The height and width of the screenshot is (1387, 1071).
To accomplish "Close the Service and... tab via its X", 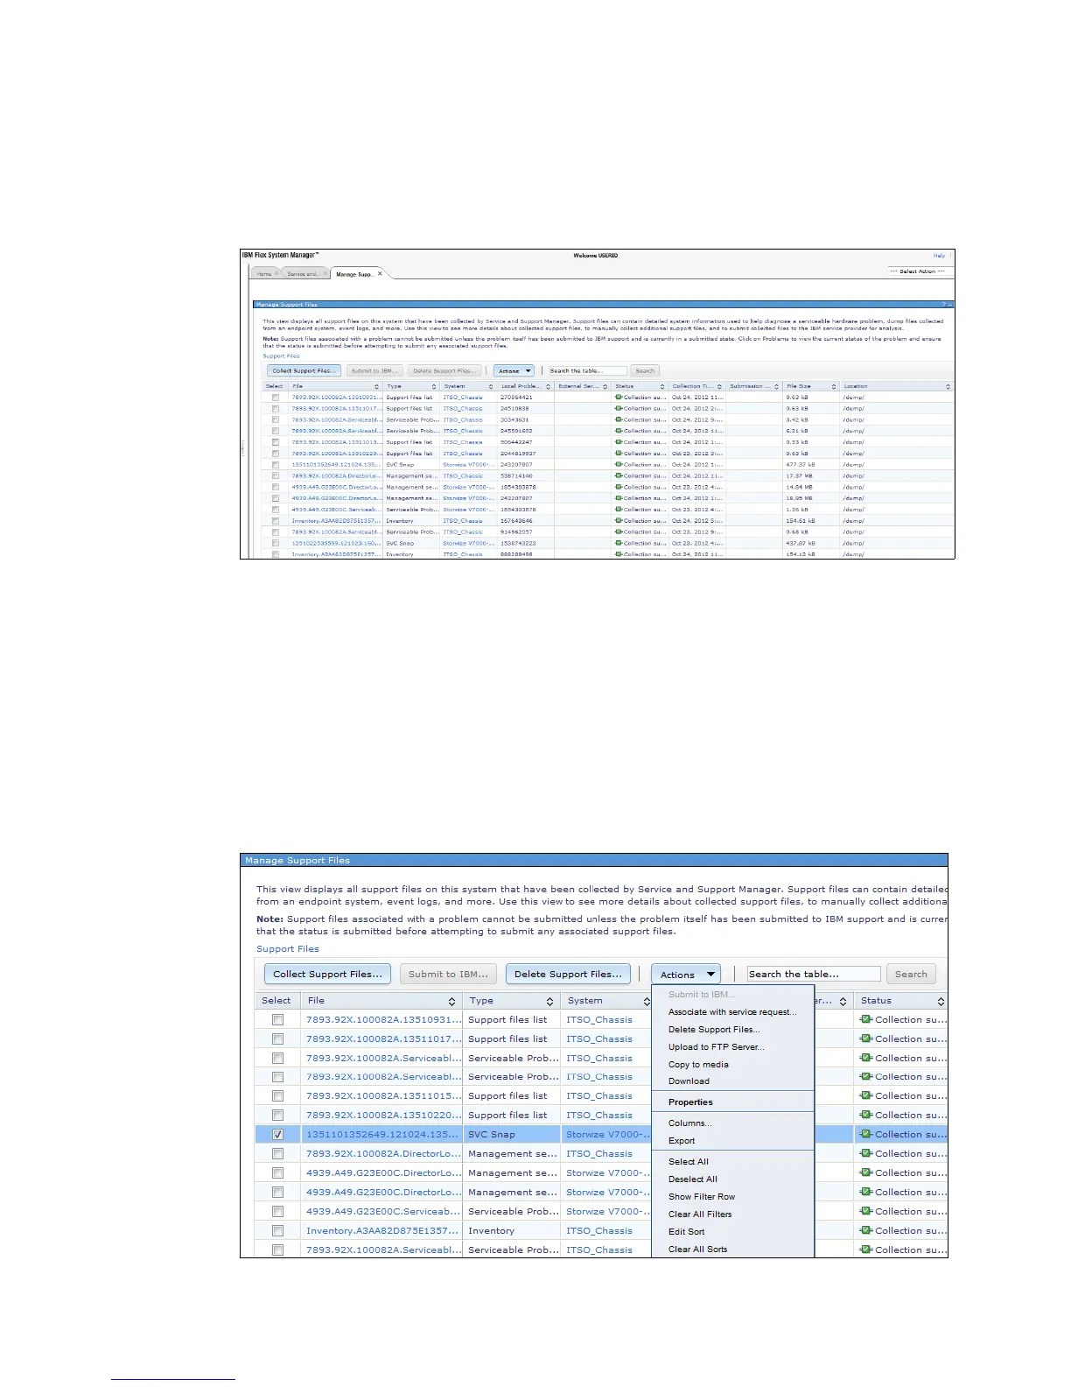I will pyautogui.click(x=325, y=273).
